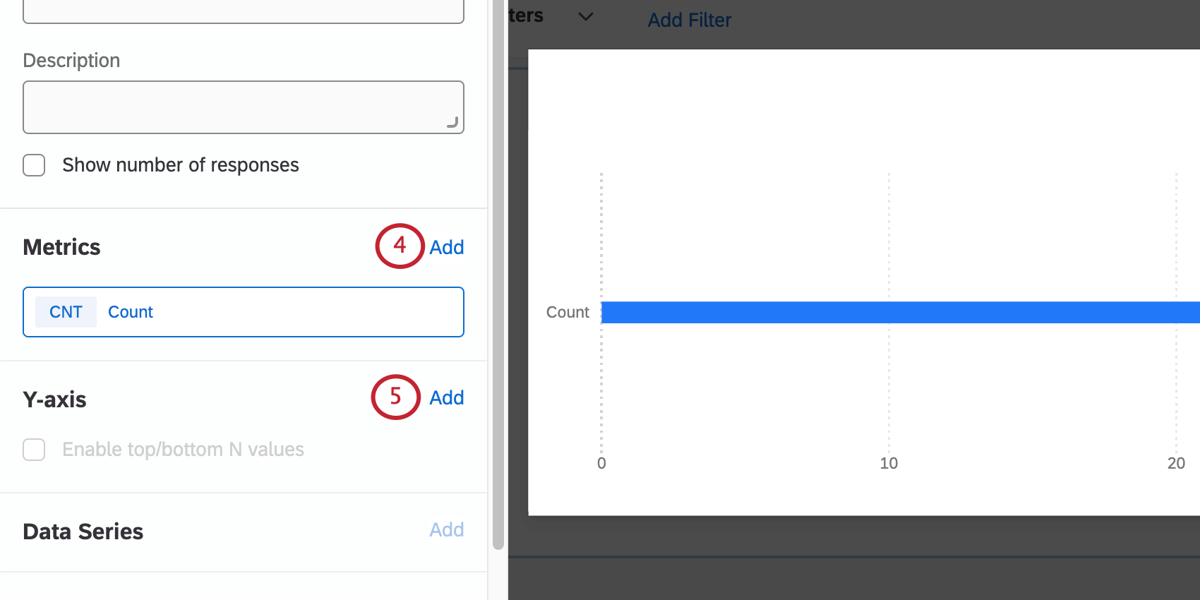This screenshot has width=1200, height=600.
Task: Click the Data Series section heading
Action: coord(83,531)
